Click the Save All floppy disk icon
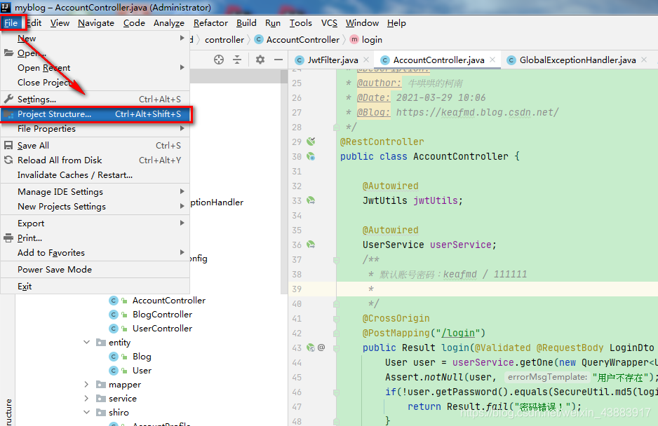Image resolution: width=658 pixels, height=426 pixels. point(8,146)
